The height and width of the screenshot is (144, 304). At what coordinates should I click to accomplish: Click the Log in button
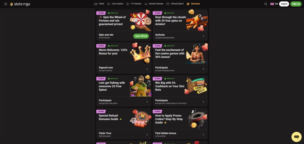tap(284, 4)
